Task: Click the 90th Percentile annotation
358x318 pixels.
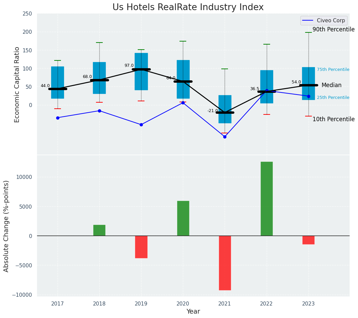Action: (333, 30)
